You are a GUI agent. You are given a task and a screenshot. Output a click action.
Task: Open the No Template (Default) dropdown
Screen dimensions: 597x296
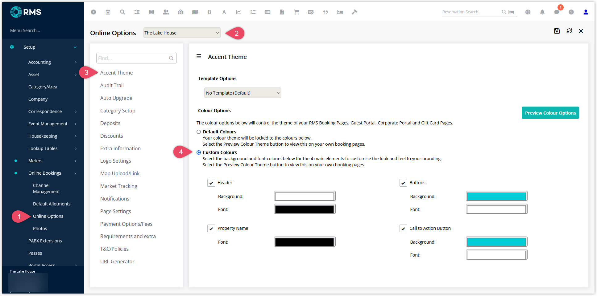(243, 93)
